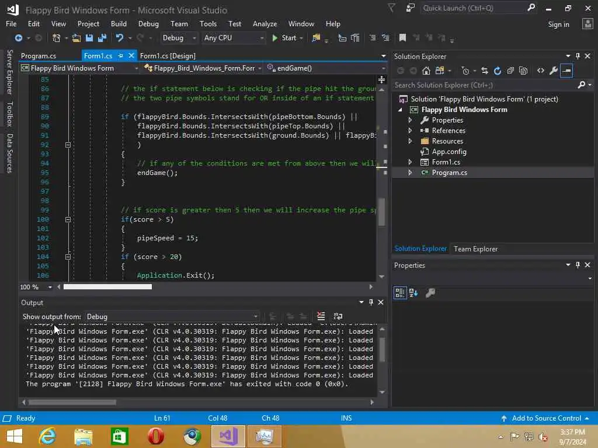Switch to the Program.cs editor tab
Screen dimensions: 598x448
coord(39,55)
